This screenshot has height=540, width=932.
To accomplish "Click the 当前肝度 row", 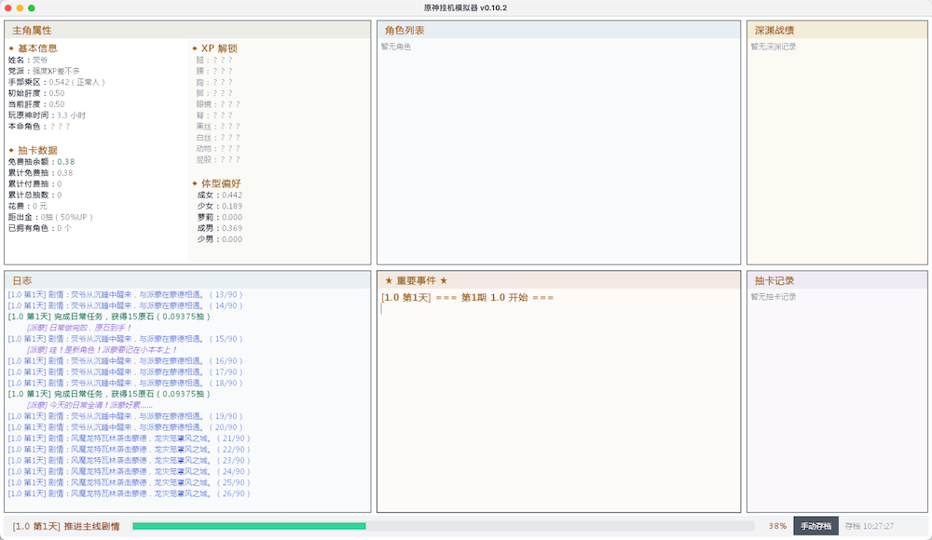I will point(36,104).
